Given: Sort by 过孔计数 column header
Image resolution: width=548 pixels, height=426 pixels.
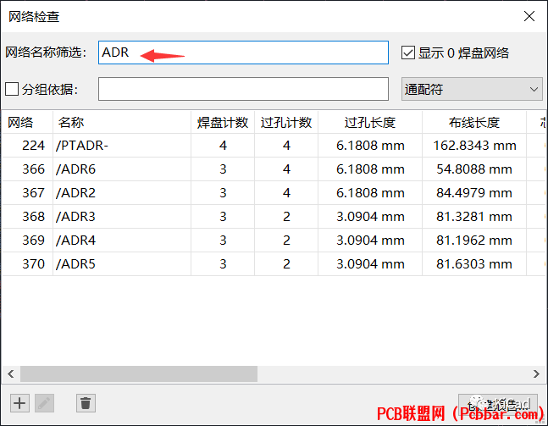Looking at the screenshot, I should tap(286, 122).
